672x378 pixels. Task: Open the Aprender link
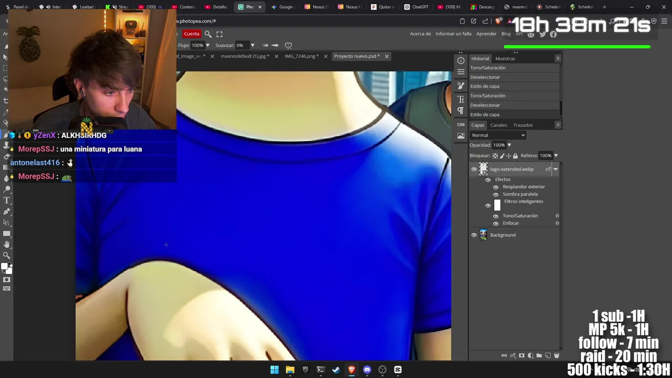[486, 34]
